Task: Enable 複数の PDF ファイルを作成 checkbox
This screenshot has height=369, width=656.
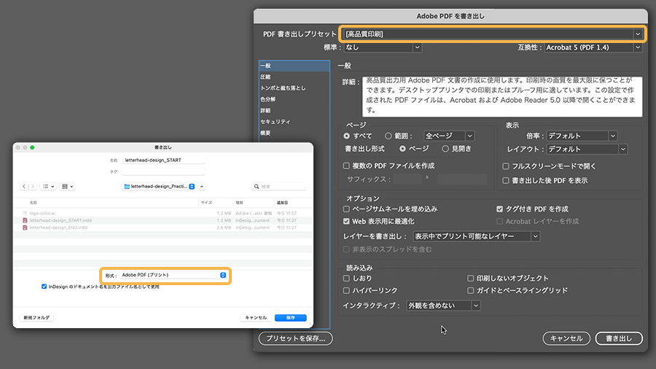Action: click(346, 166)
